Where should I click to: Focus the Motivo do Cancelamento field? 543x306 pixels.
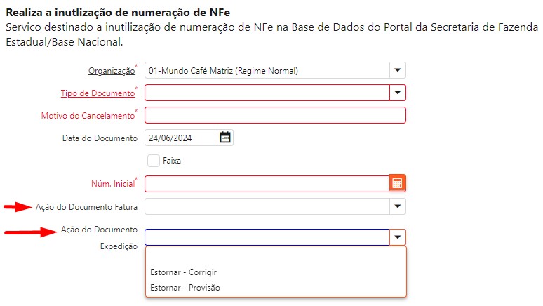tap(275, 115)
